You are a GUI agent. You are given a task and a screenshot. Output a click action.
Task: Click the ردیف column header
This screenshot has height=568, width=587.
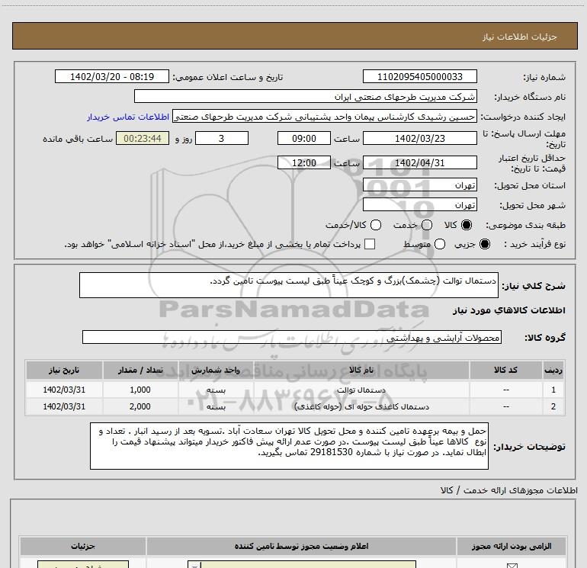[x=553, y=370]
